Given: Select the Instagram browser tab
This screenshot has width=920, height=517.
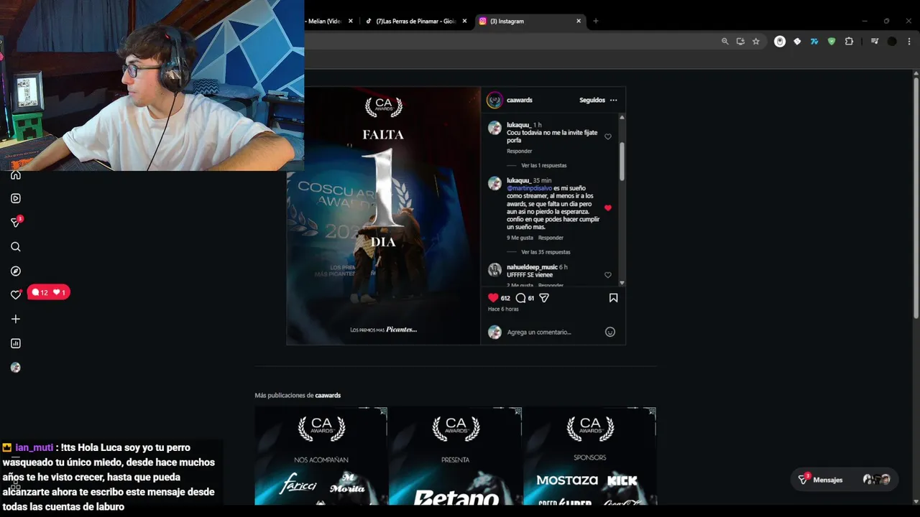Looking at the screenshot, I should [x=530, y=21].
